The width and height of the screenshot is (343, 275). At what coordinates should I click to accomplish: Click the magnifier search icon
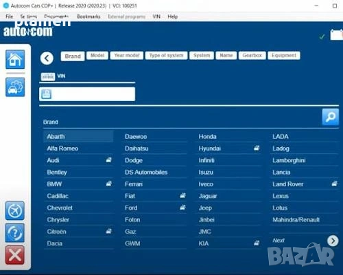(331, 117)
